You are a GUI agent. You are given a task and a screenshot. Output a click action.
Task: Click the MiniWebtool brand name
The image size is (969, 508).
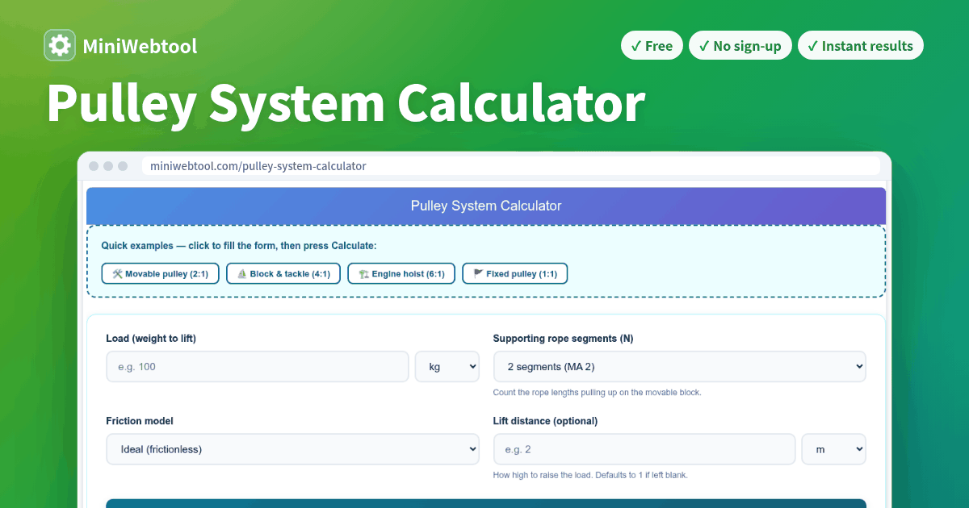(140, 46)
